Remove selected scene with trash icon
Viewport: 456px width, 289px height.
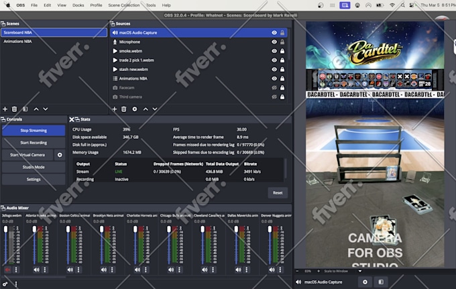[x=14, y=109]
